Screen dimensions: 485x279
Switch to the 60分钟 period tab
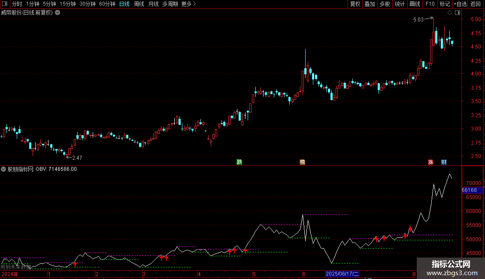coord(107,4)
